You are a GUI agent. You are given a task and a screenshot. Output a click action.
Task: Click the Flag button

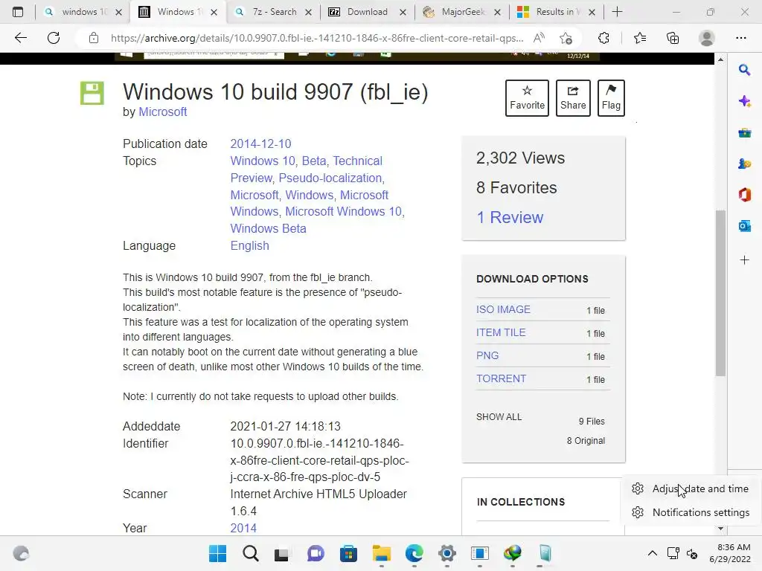click(611, 98)
